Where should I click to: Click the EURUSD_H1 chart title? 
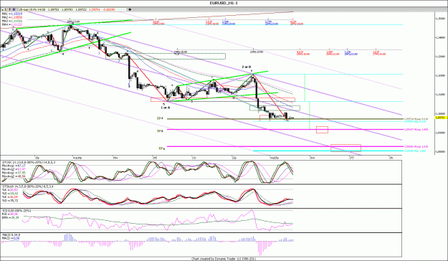(x=224, y=3)
